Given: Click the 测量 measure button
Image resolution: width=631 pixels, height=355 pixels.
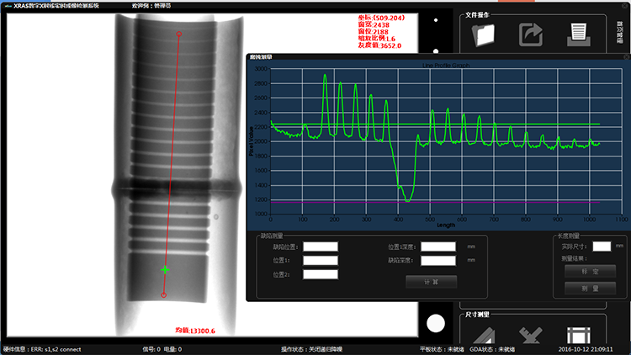Looking at the screenshot, I should click(x=590, y=289).
